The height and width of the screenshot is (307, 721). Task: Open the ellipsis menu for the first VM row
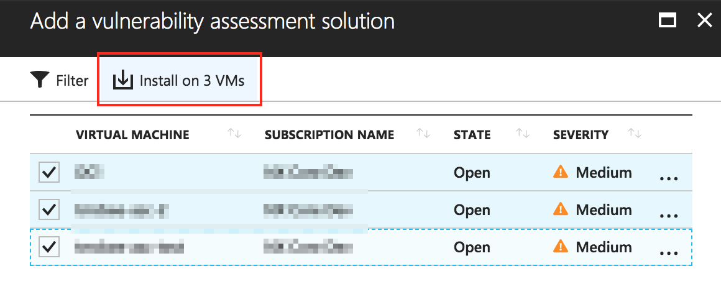(x=668, y=178)
